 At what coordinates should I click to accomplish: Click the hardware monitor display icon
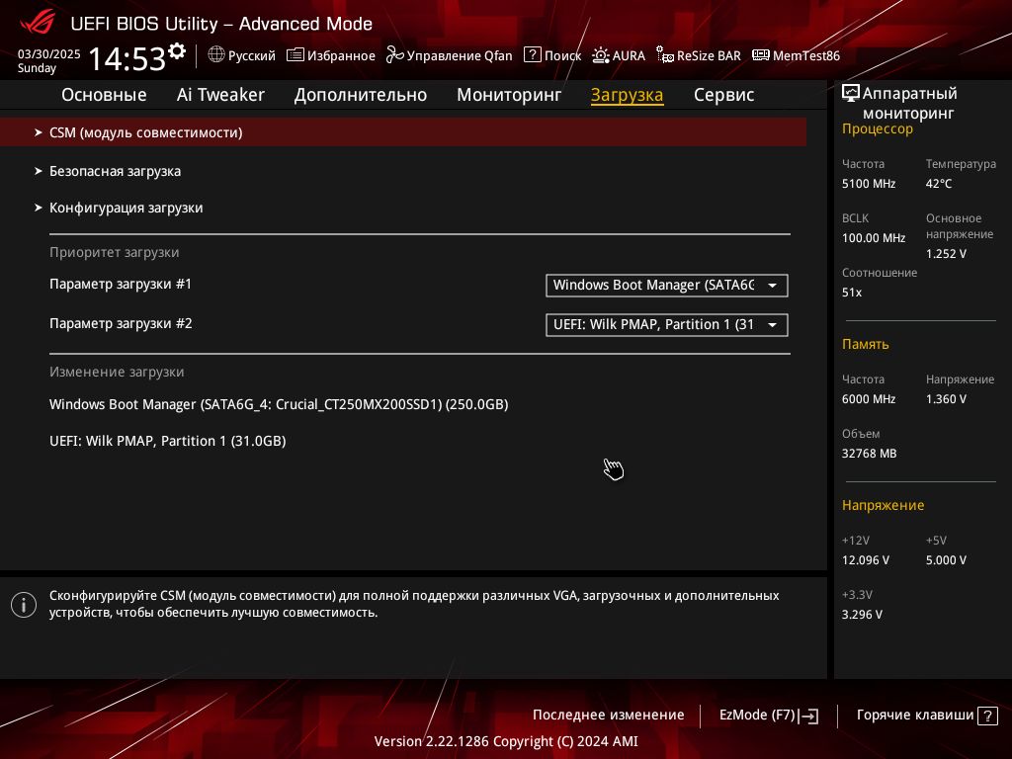(x=851, y=94)
